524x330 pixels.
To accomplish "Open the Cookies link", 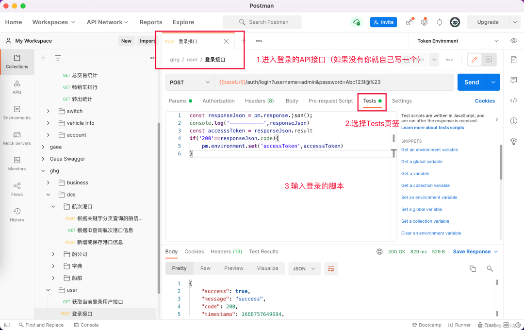I will 485,101.
